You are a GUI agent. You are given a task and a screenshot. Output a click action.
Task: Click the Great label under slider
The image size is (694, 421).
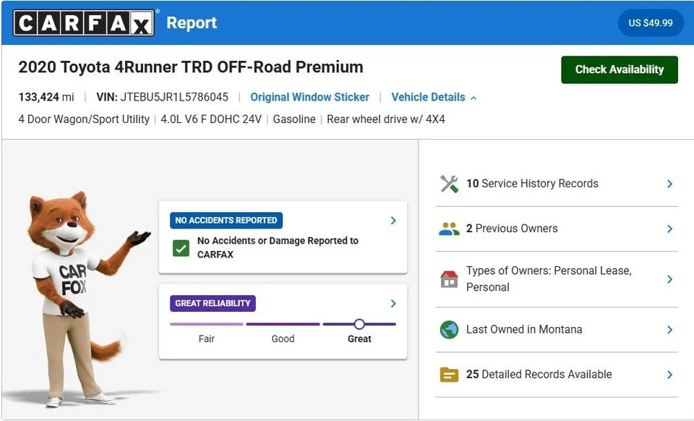(x=359, y=339)
